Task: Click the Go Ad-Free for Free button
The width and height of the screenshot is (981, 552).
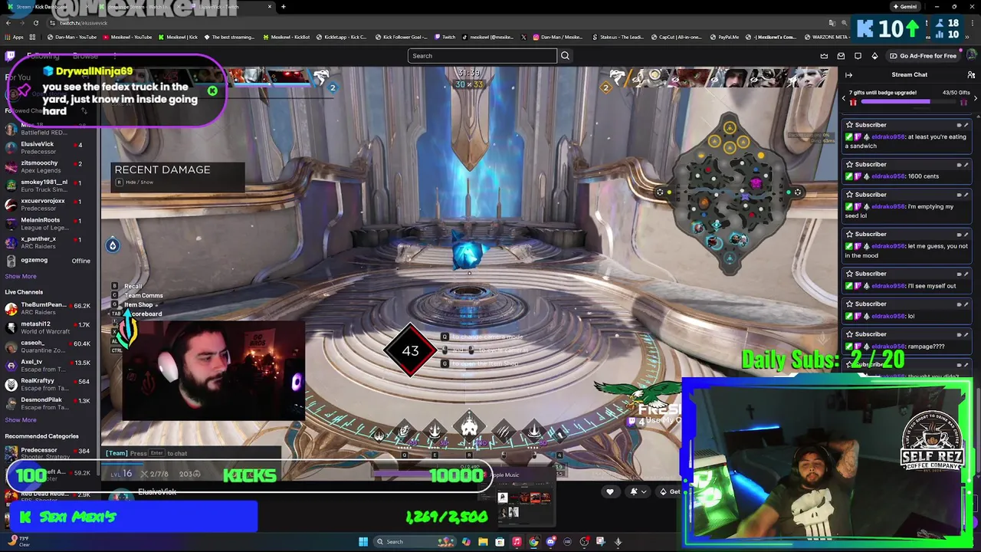Action: [x=923, y=56]
